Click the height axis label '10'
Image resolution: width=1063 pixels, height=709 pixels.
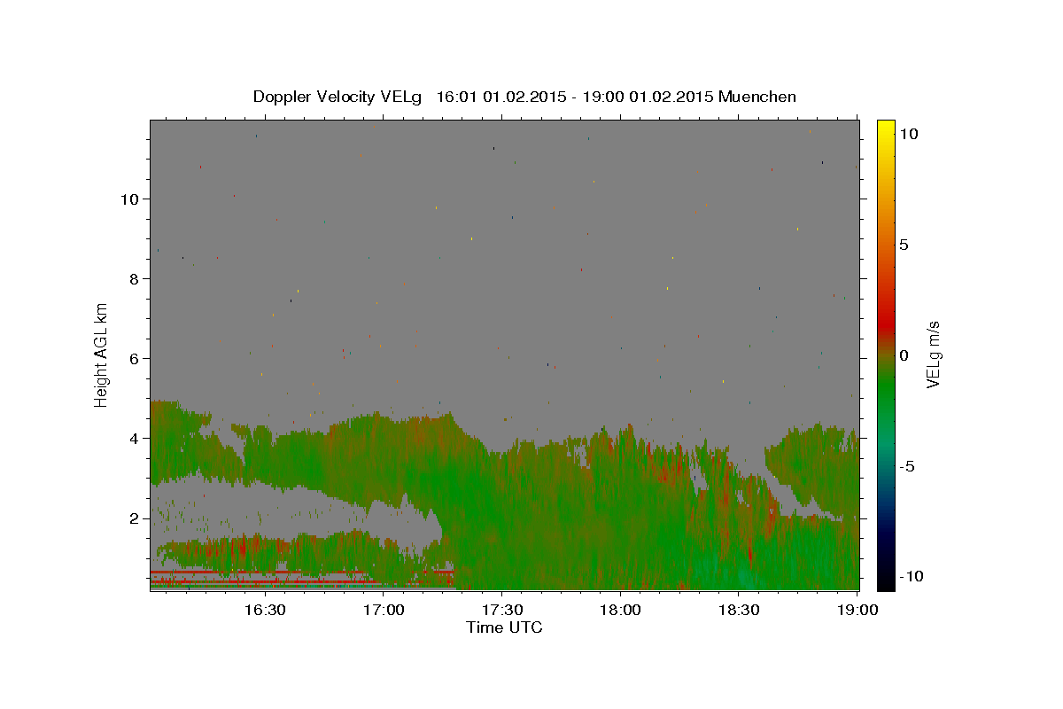(130, 199)
